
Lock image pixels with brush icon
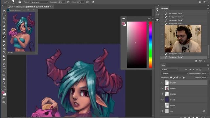(x=174, y=78)
